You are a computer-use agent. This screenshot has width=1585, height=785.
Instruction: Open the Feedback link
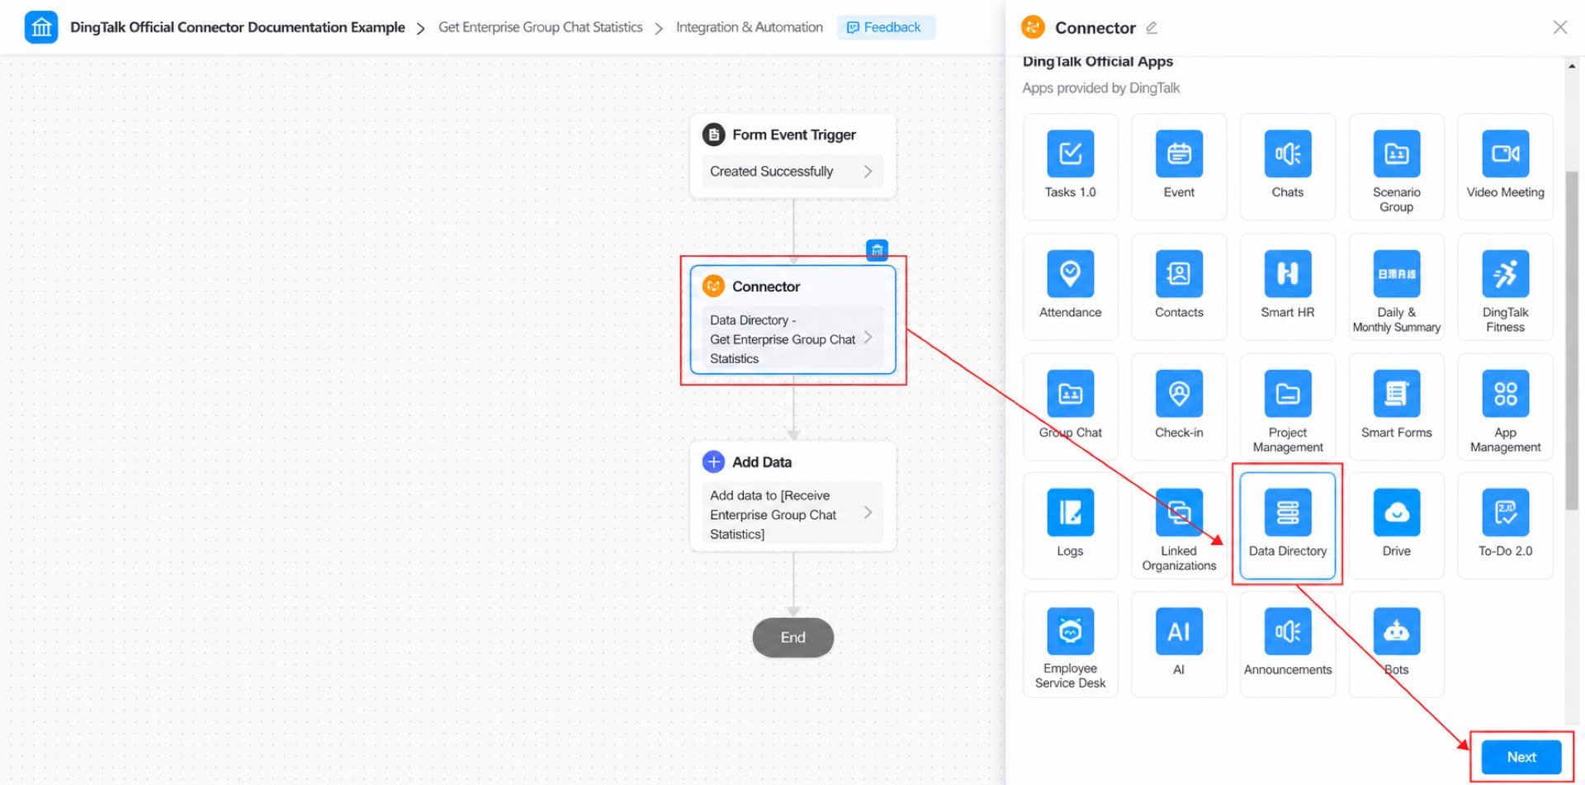tap(885, 27)
